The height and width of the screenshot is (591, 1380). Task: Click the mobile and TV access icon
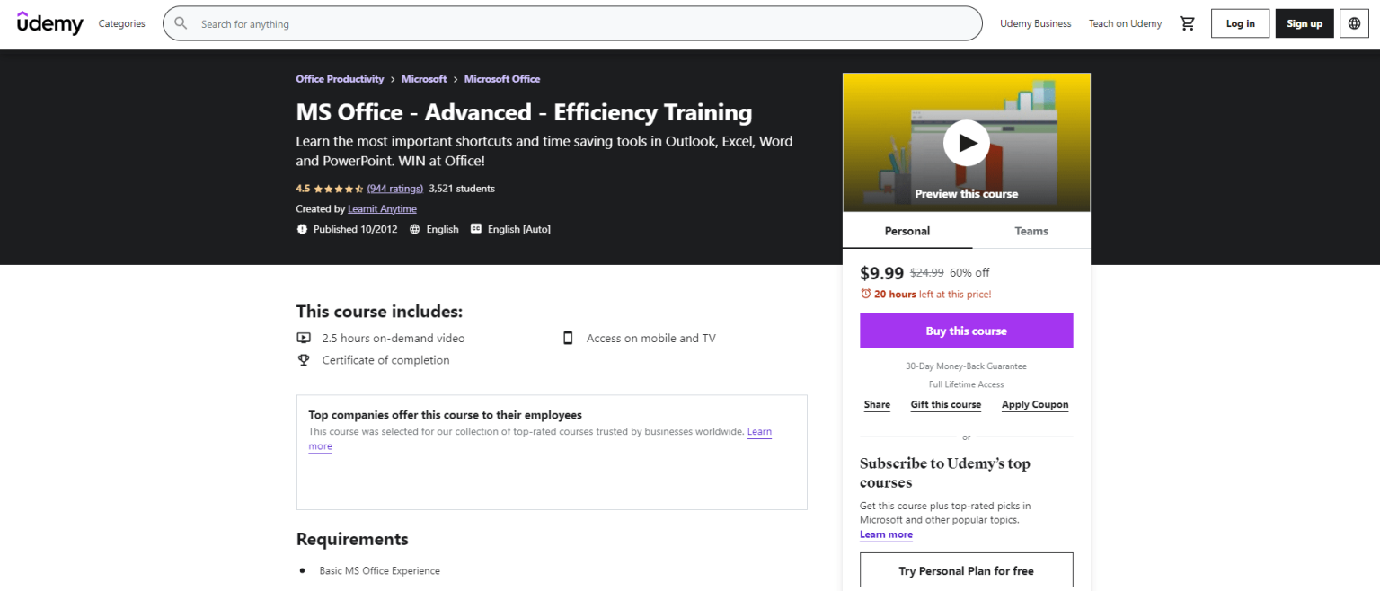point(568,337)
